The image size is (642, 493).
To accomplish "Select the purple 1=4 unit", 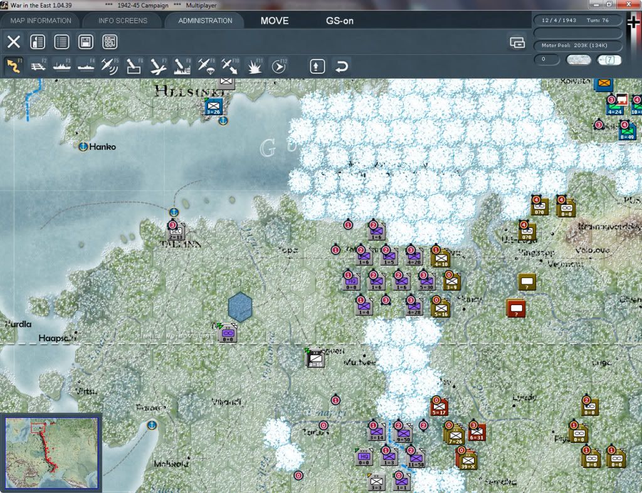I will [x=364, y=306].
